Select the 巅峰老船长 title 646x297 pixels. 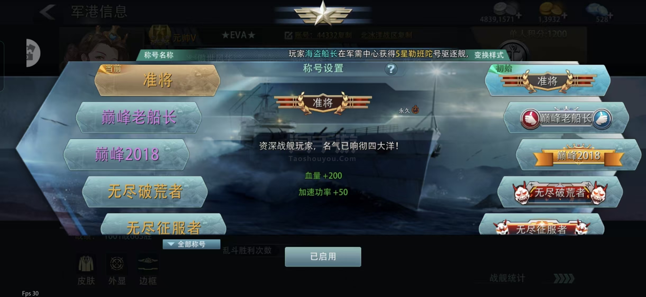click(x=139, y=118)
